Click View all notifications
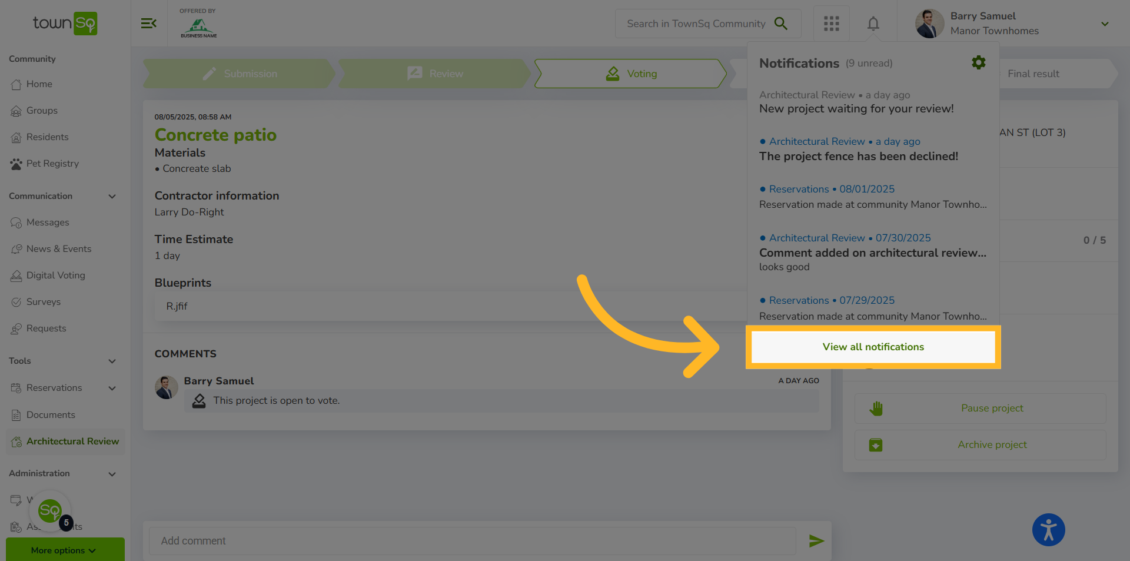The width and height of the screenshot is (1130, 561). [x=873, y=347]
